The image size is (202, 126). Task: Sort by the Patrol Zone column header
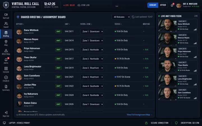coord(86,24)
